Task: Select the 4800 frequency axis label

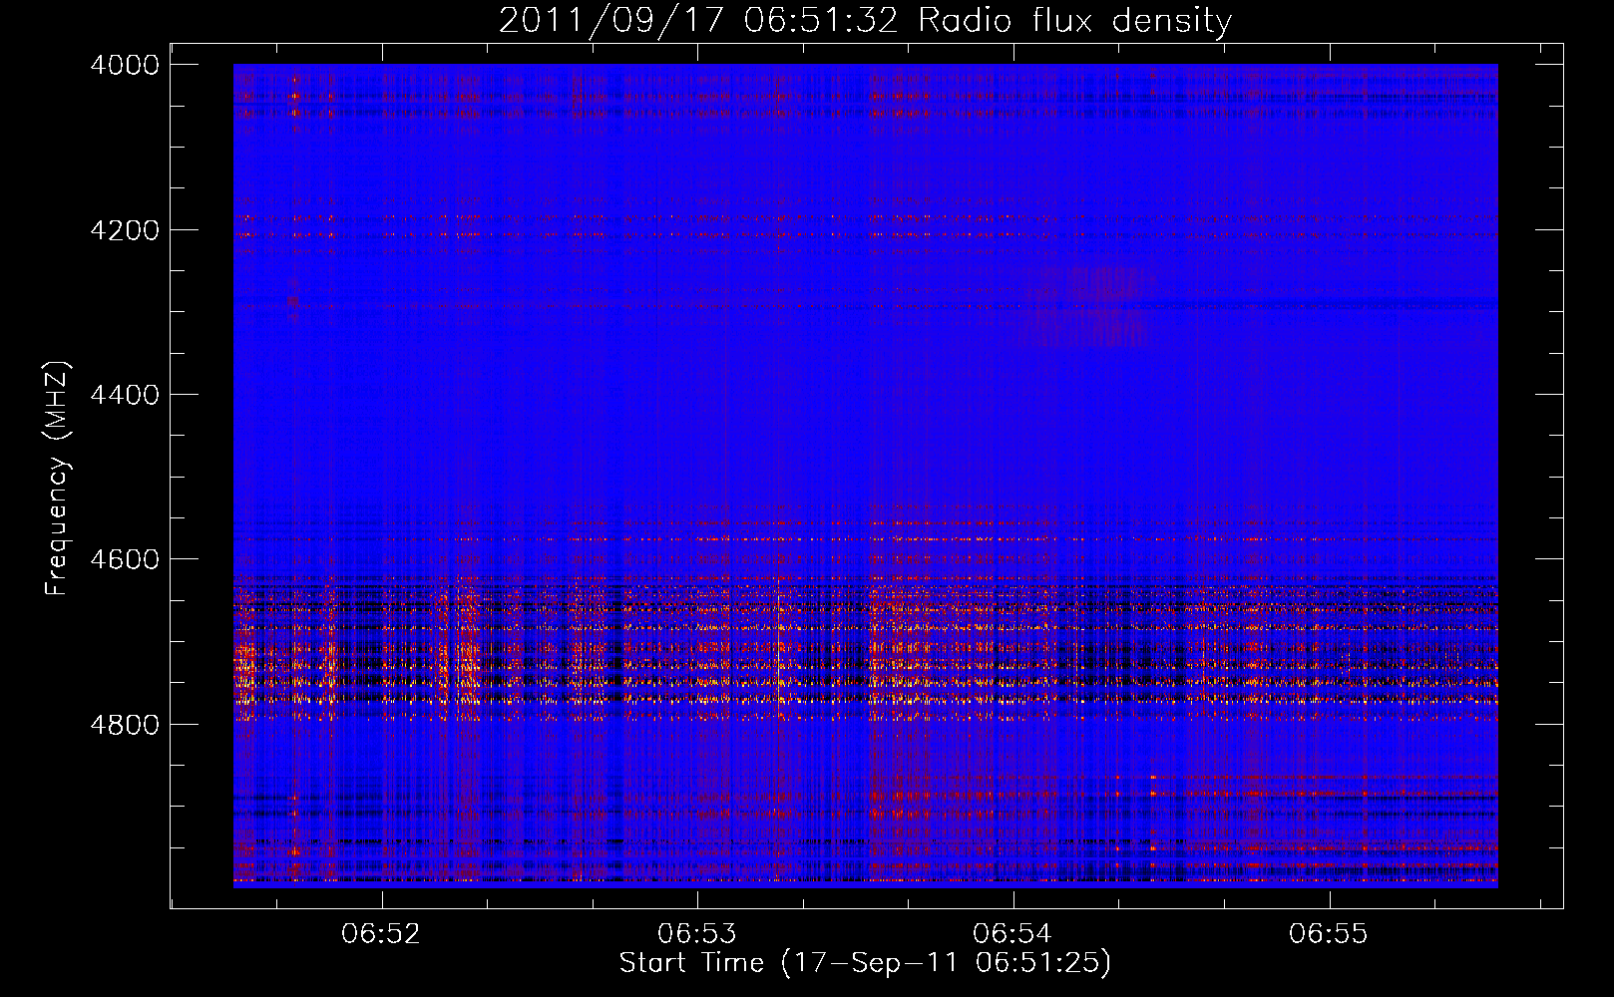Action: point(125,725)
